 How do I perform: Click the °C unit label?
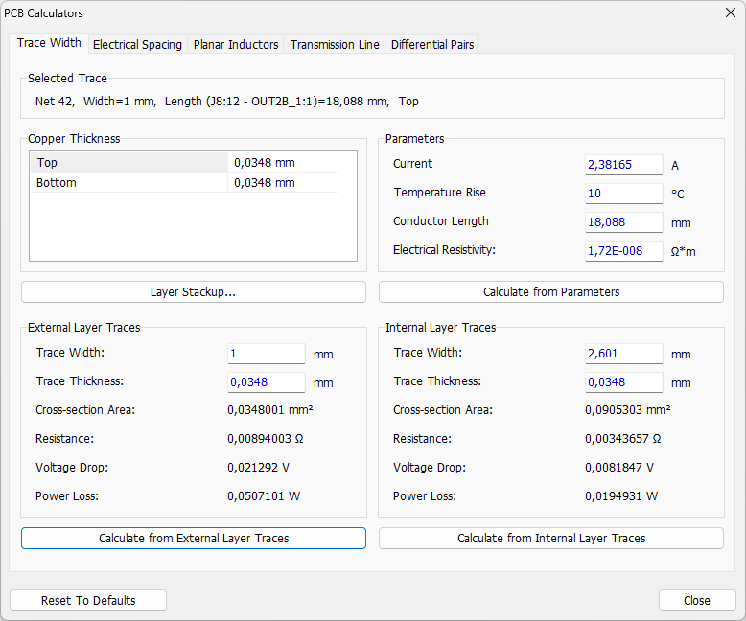678,194
